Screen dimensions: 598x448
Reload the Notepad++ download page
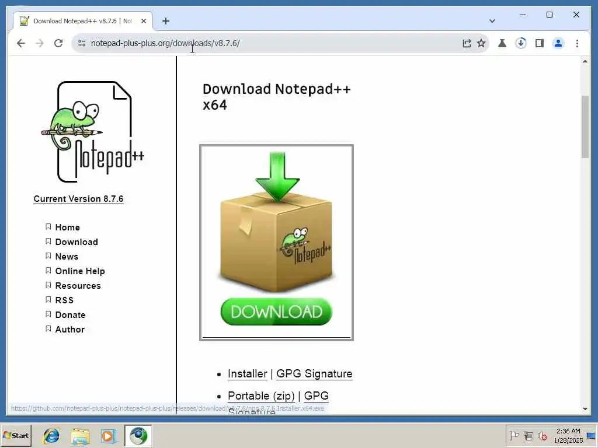(x=58, y=43)
